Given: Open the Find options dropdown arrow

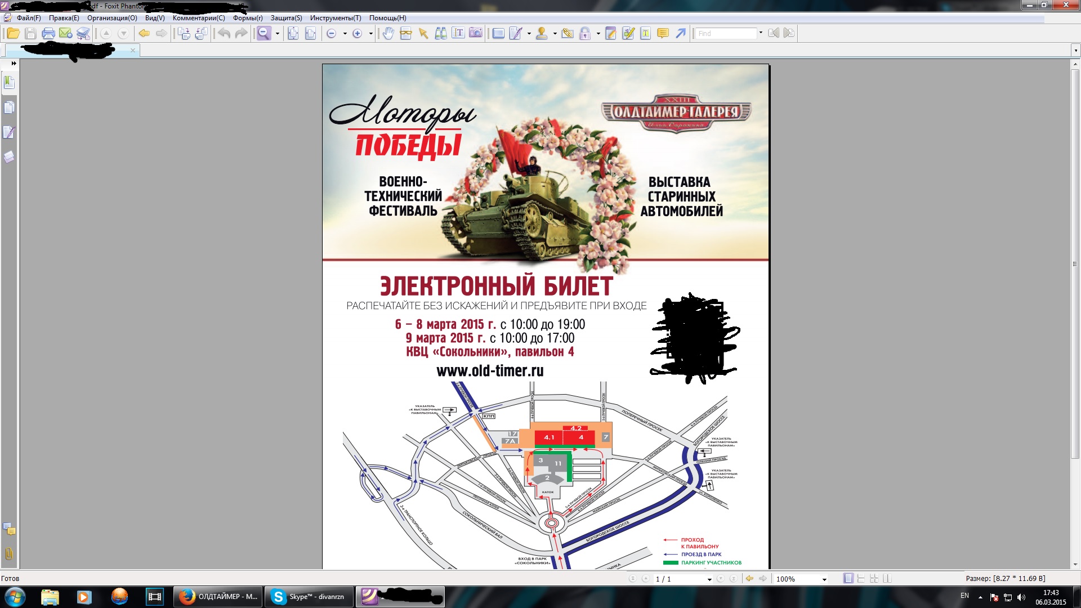Looking at the screenshot, I should (761, 33).
